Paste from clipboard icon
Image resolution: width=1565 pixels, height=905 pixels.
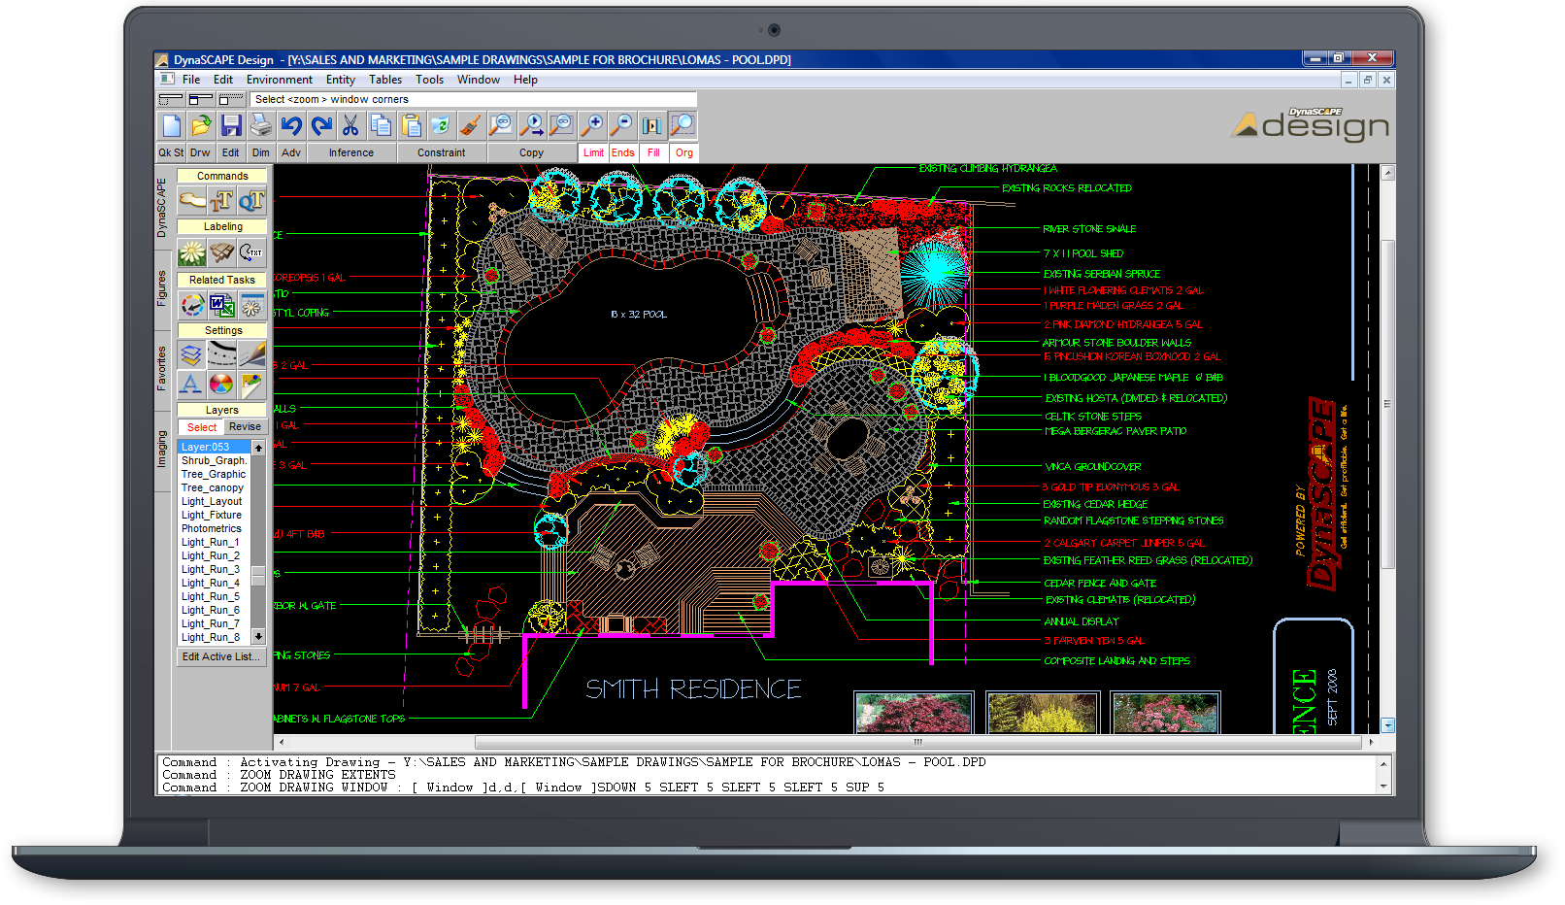coord(411,125)
